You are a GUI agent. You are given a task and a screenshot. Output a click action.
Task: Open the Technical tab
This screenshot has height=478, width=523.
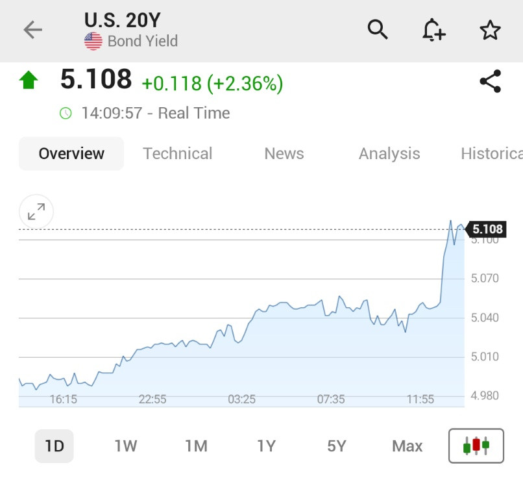click(177, 153)
